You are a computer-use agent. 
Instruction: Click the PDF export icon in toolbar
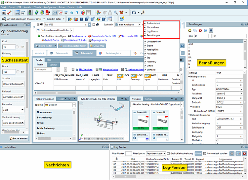pos(48,12)
